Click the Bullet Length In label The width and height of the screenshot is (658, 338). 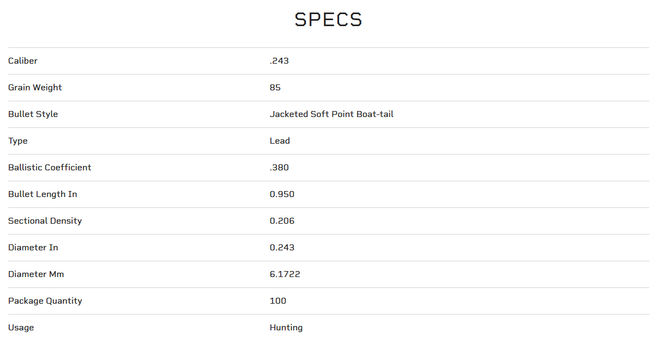pyautogui.click(x=43, y=194)
